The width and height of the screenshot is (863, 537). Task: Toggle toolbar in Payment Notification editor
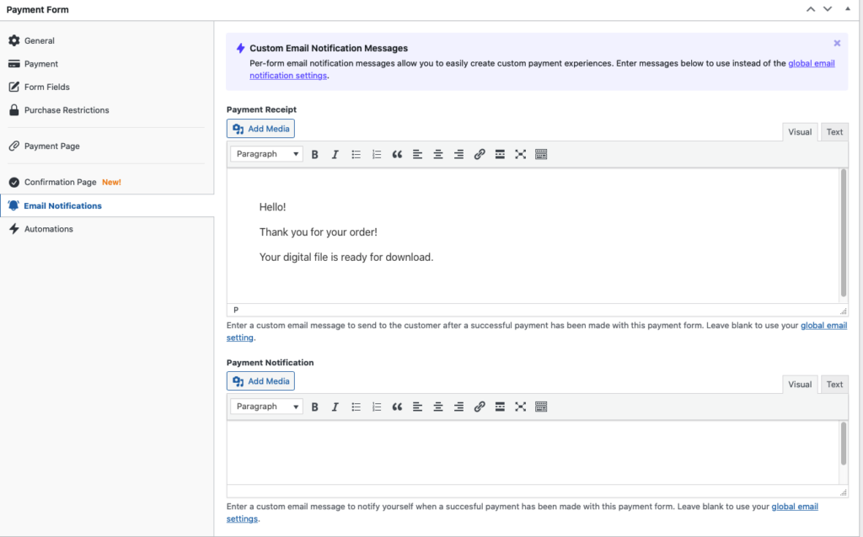pos(541,407)
